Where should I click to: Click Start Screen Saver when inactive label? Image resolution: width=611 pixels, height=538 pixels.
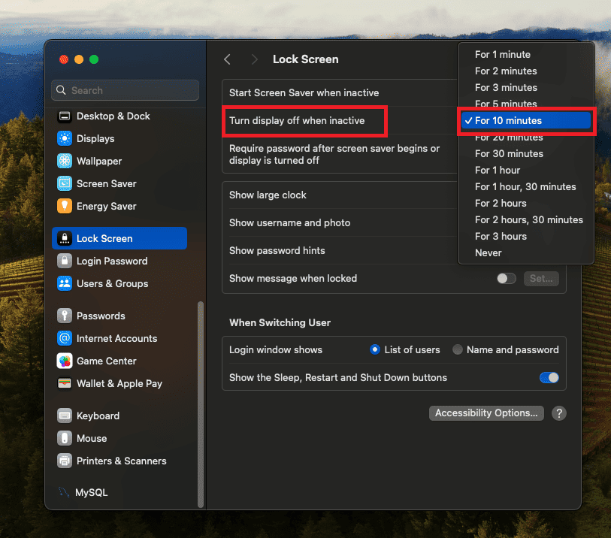[304, 92]
